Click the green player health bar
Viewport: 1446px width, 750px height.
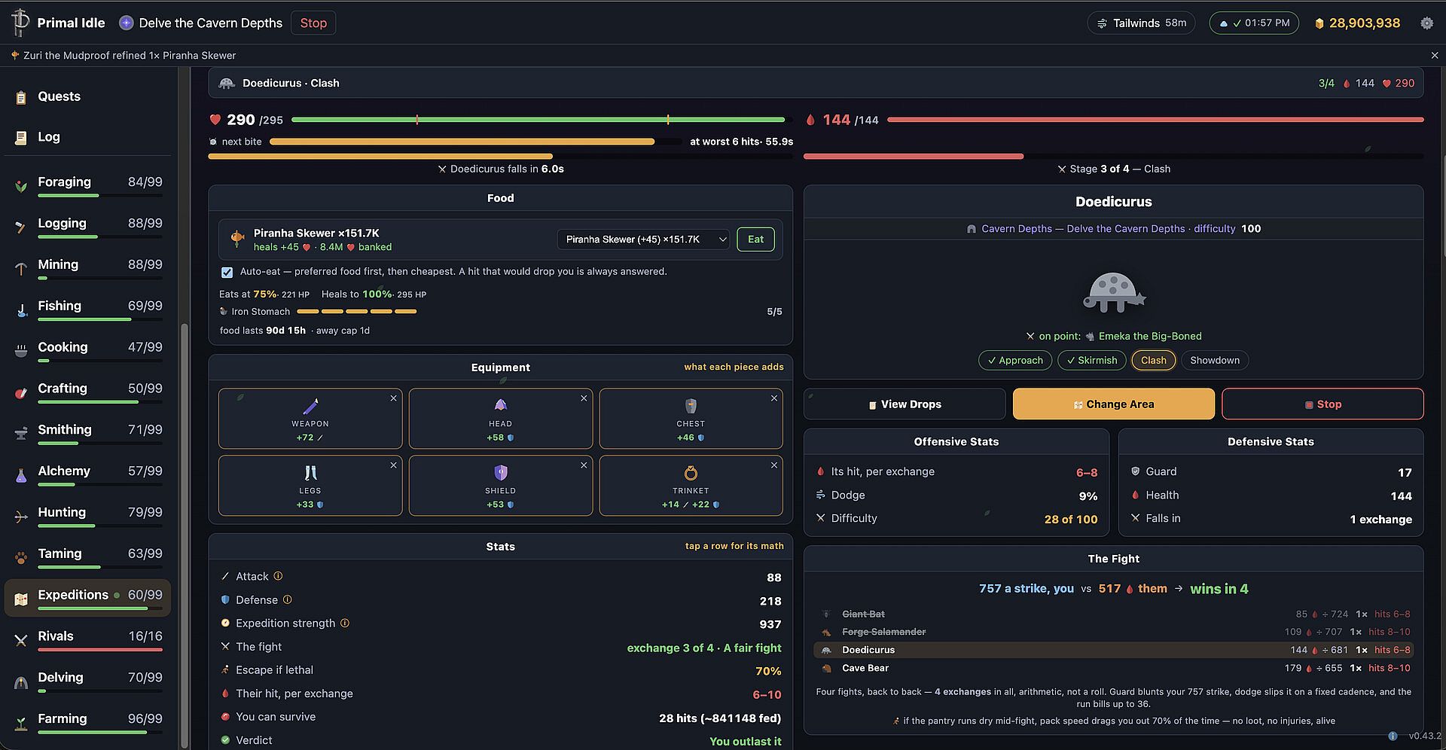click(x=538, y=120)
